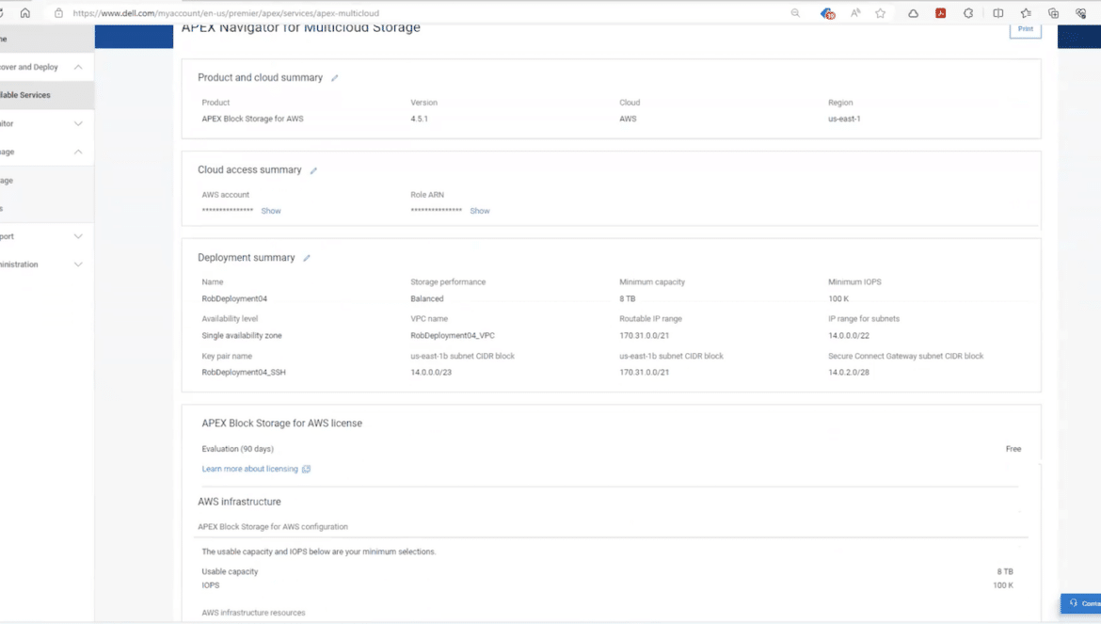Edit Cloud access summary pencil
1101x624 pixels.
(x=314, y=170)
